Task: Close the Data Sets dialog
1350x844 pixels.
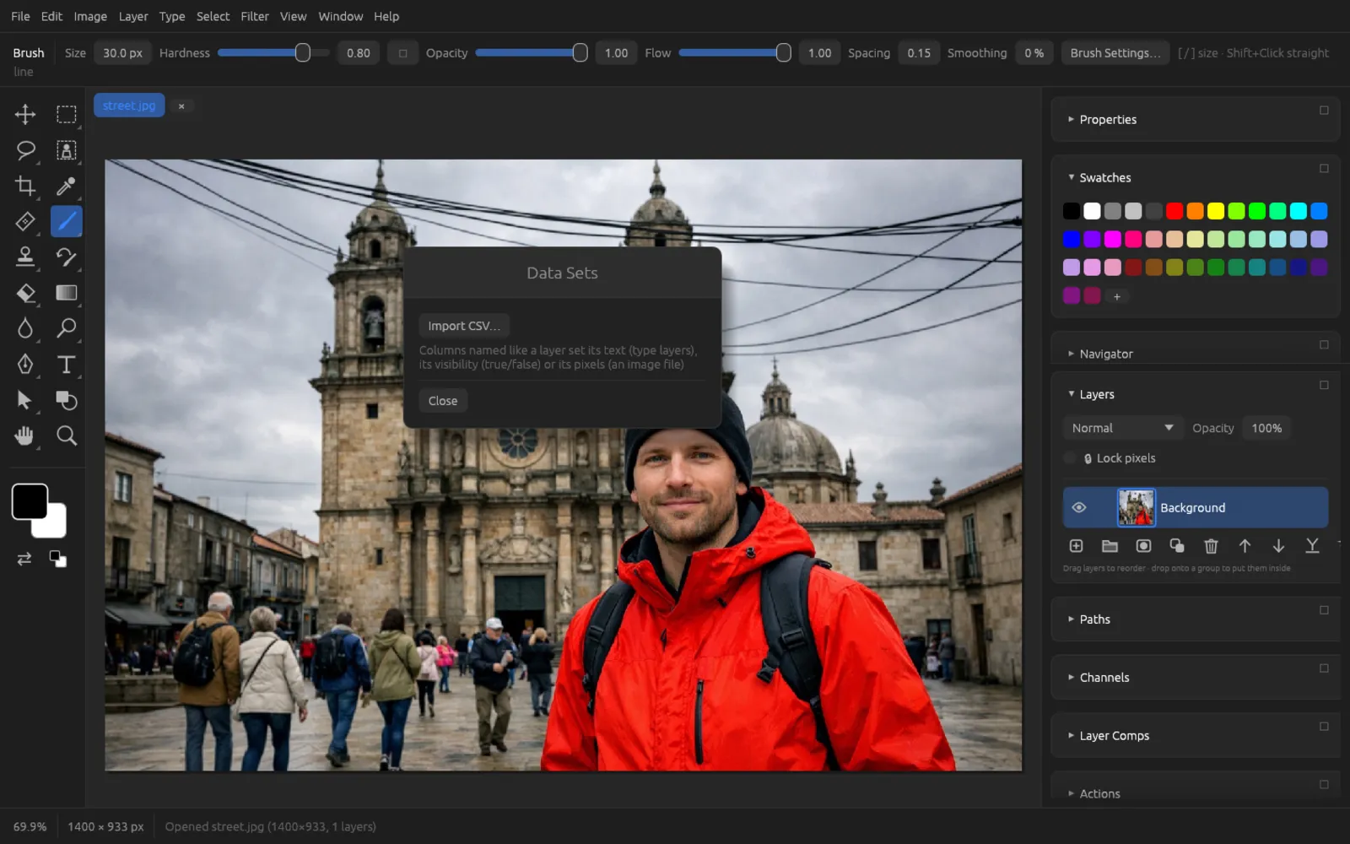Action: 443,401
